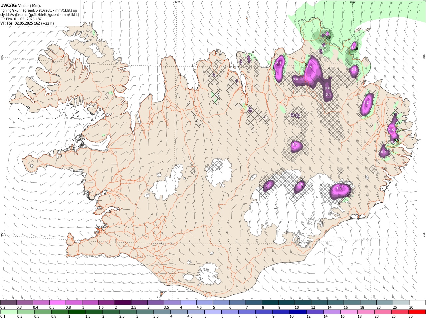Click '0.2' label in upper legend
This screenshot has height=319, width=426.
pos(3,307)
